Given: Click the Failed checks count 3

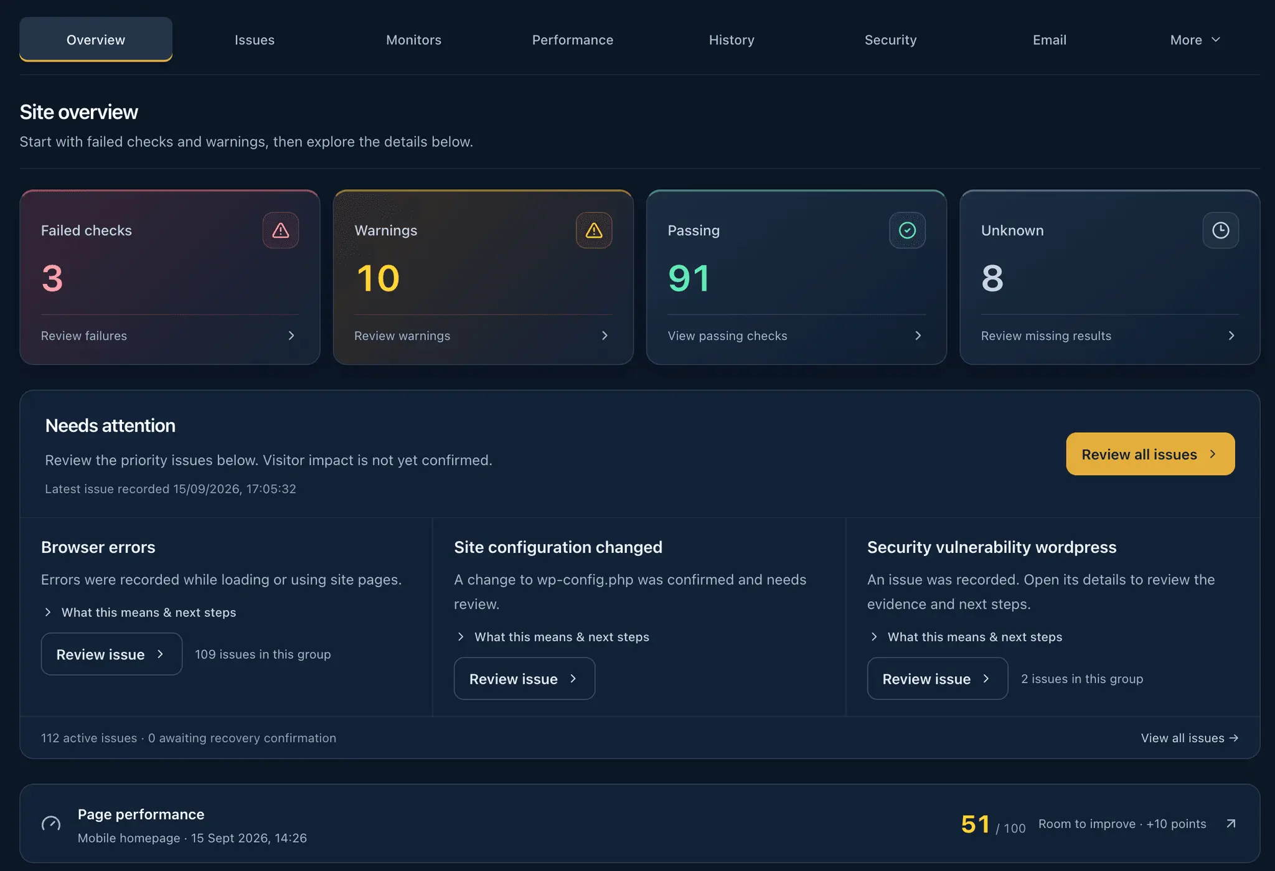Looking at the screenshot, I should pos(52,278).
